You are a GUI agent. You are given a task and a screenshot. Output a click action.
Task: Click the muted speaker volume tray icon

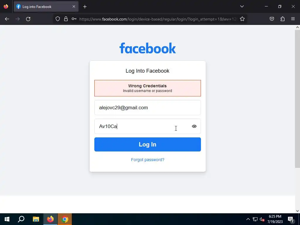pos(262,219)
